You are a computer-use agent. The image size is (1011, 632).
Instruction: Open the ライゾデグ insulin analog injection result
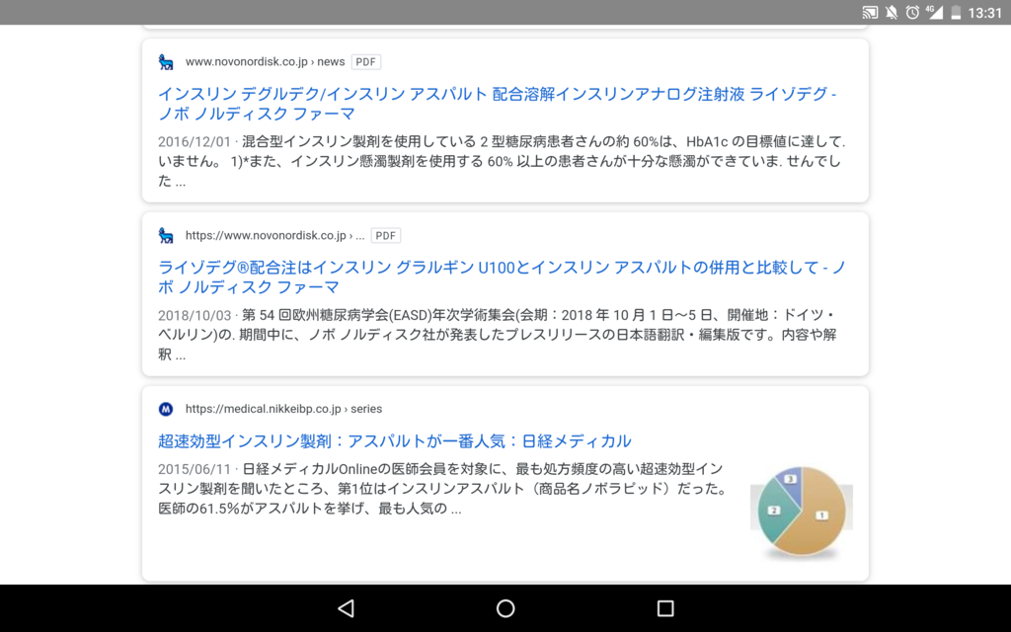coord(498,103)
